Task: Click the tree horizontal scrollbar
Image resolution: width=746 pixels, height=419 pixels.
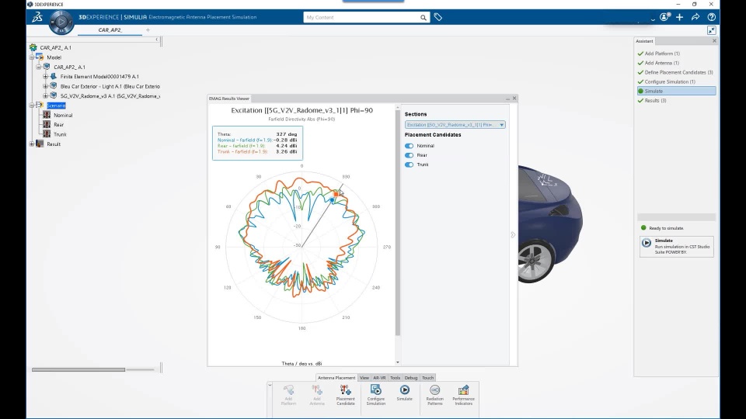Action: click(x=78, y=369)
